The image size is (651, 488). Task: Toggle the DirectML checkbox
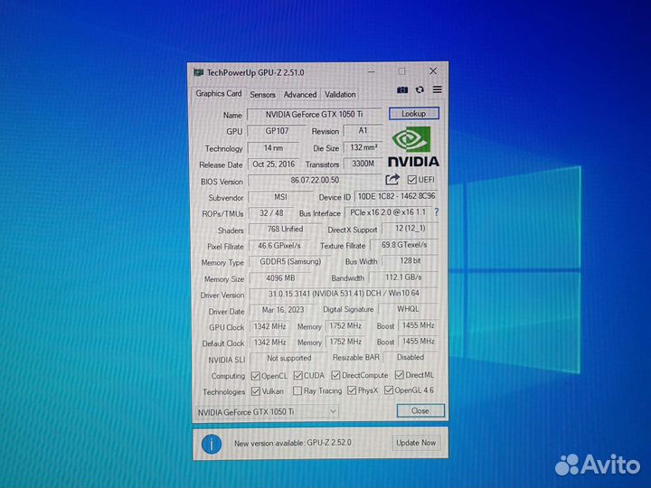(399, 375)
